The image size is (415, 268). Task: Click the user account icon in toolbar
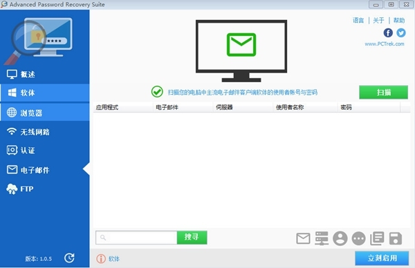(340, 238)
